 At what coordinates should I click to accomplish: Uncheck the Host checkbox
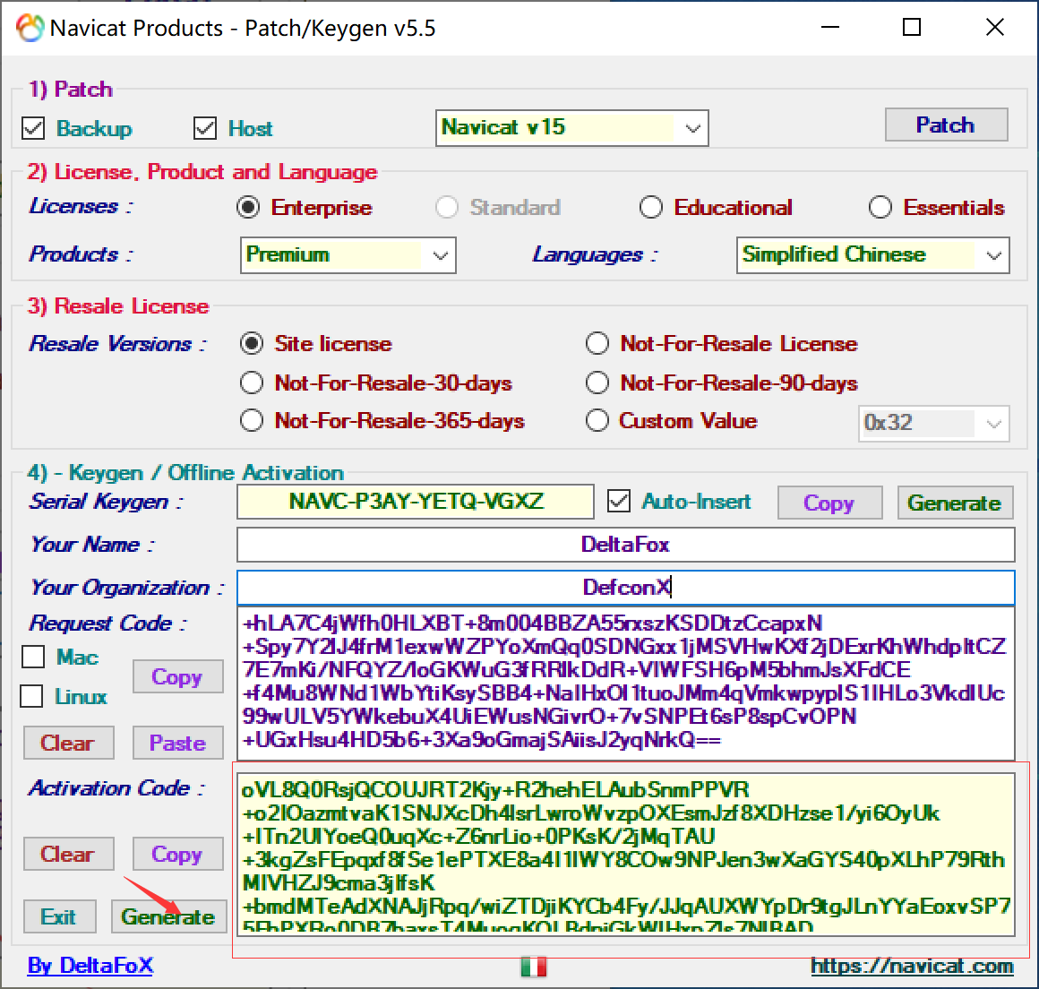click(205, 128)
